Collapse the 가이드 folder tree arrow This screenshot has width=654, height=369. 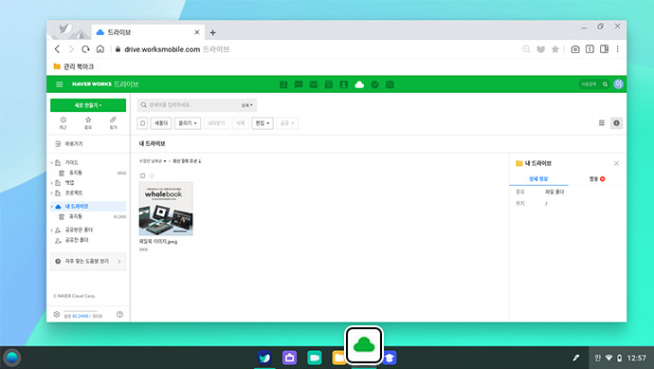[x=52, y=163]
